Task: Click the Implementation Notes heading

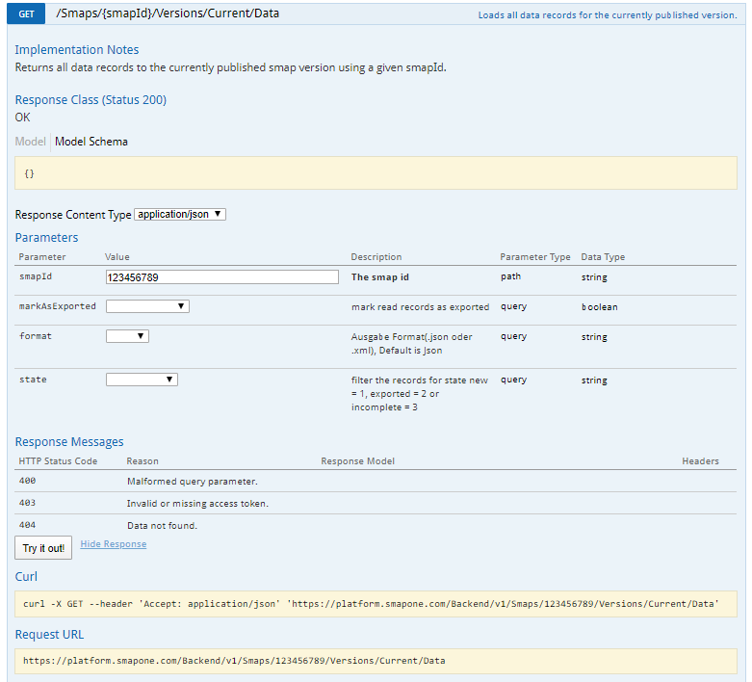Action: 77,49
